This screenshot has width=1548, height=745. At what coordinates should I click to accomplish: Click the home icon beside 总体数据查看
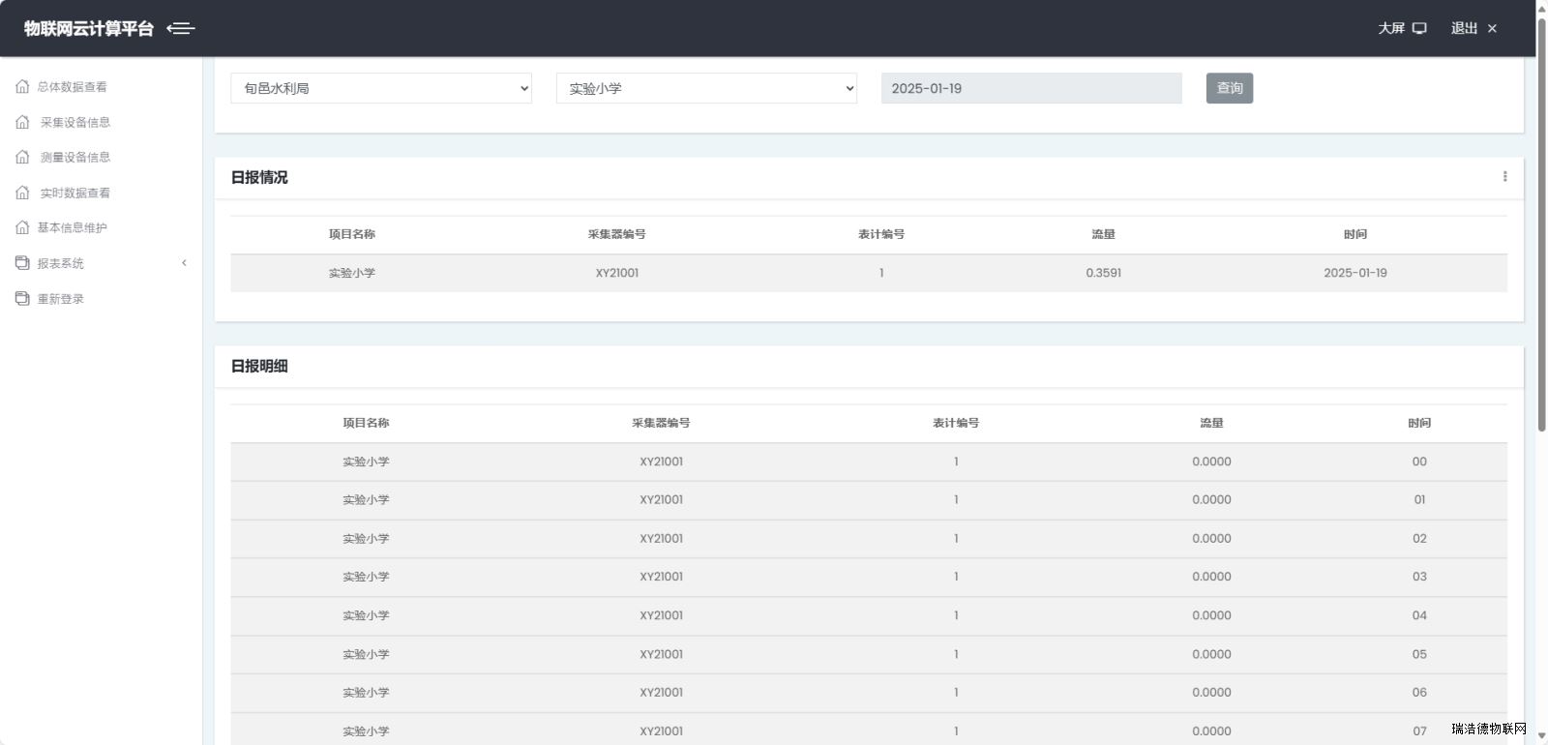(x=22, y=87)
